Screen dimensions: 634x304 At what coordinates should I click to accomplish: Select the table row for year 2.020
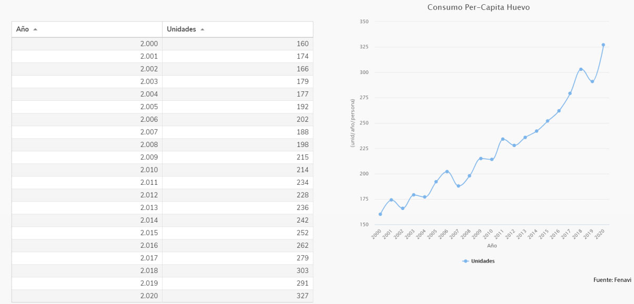162,296
